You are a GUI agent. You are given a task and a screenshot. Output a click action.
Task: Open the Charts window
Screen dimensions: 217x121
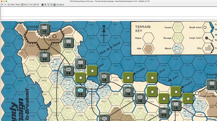click(x=25, y=5)
